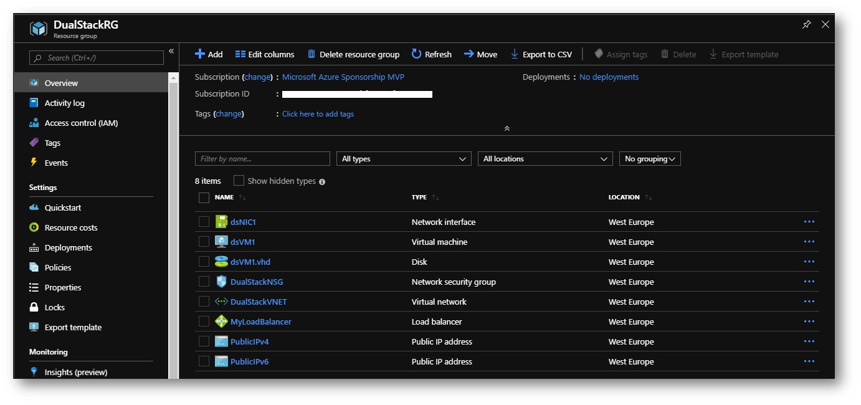
Task: Click the Activity log icon in sidebar
Action: (34, 103)
